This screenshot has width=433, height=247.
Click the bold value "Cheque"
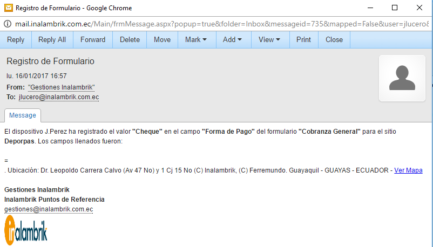click(x=147, y=132)
